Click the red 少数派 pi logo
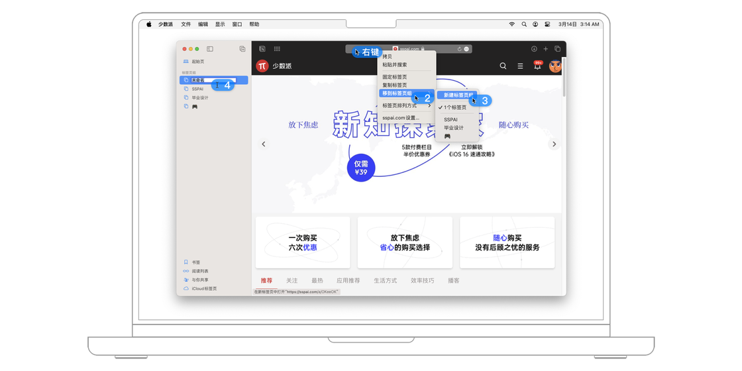Viewport: 742px width, 371px height. (x=262, y=66)
